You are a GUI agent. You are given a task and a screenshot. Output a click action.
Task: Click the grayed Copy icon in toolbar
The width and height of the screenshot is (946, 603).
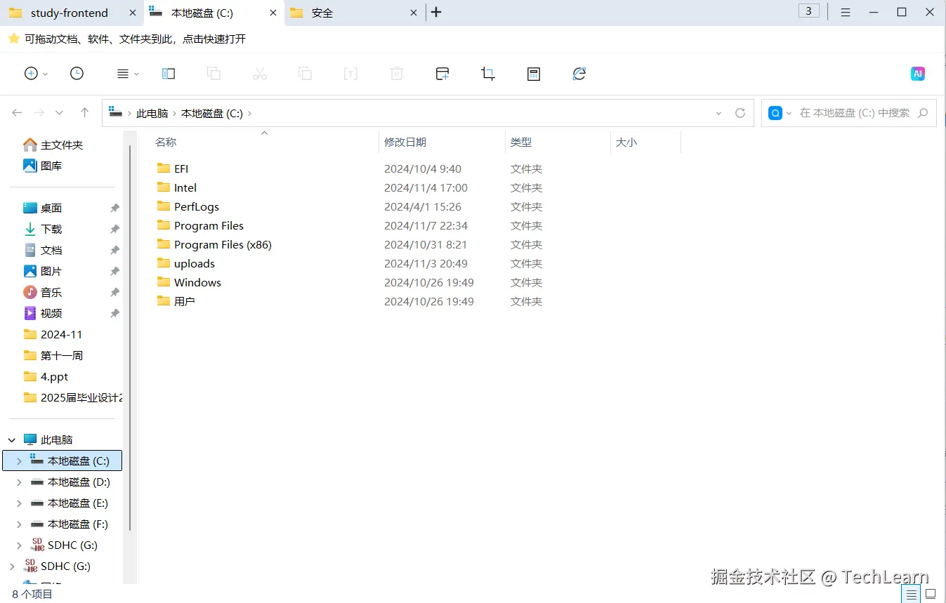coord(213,74)
